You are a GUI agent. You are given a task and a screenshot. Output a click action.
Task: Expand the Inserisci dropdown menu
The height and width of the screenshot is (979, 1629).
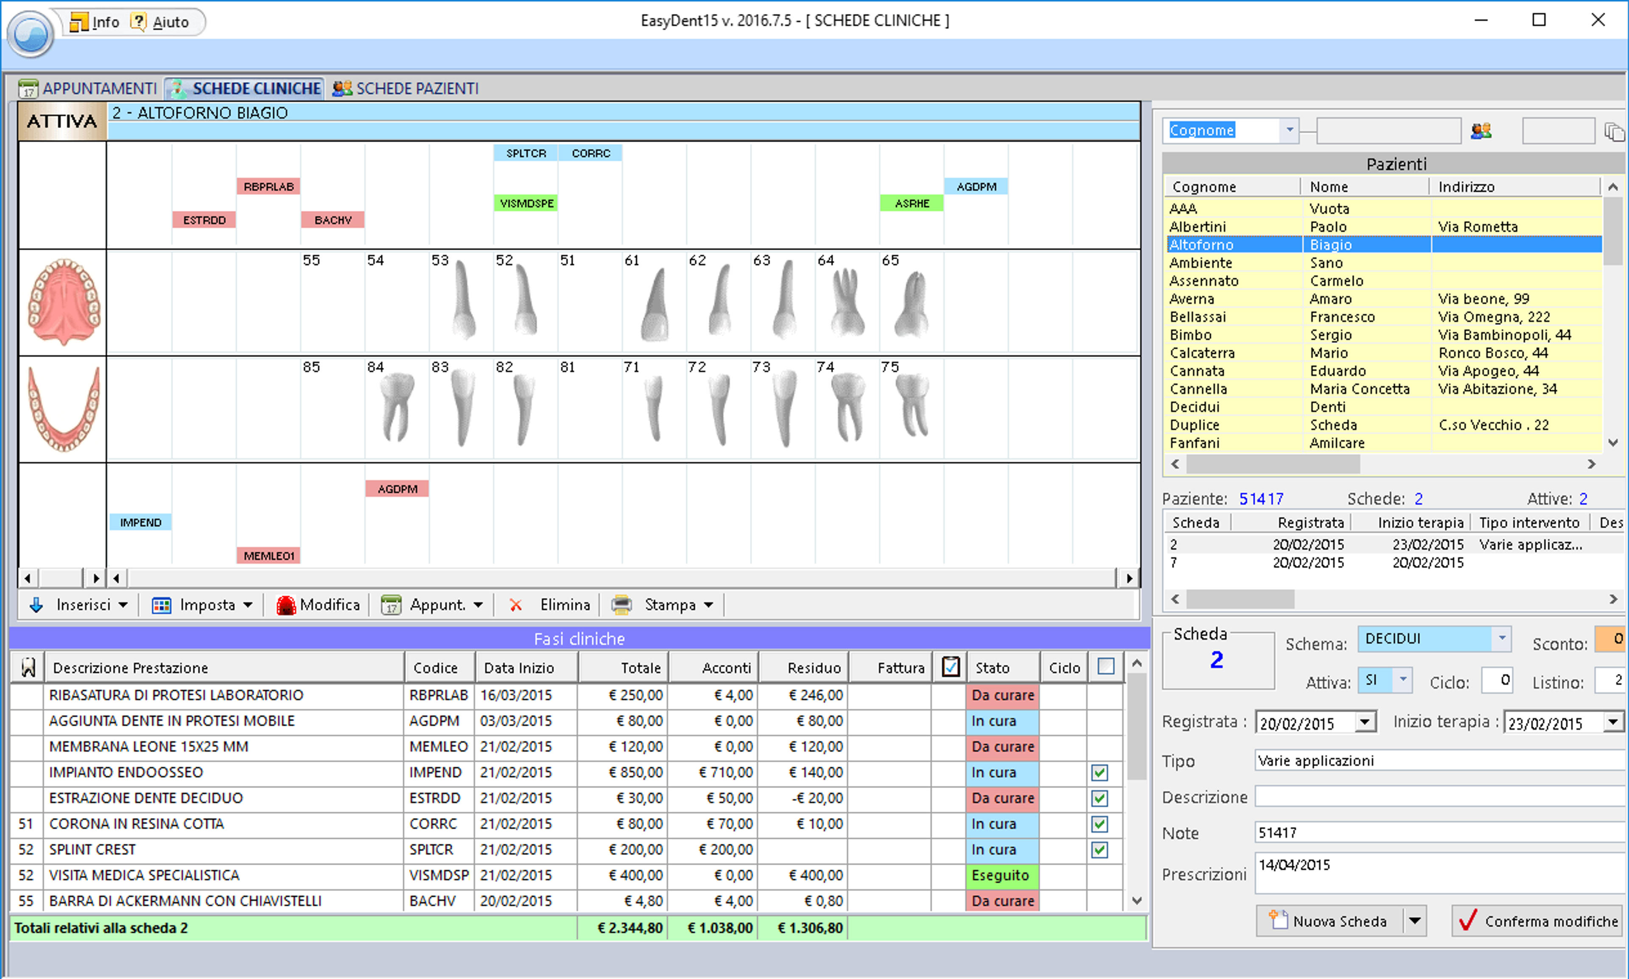pyautogui.click(x=123, y=605)
